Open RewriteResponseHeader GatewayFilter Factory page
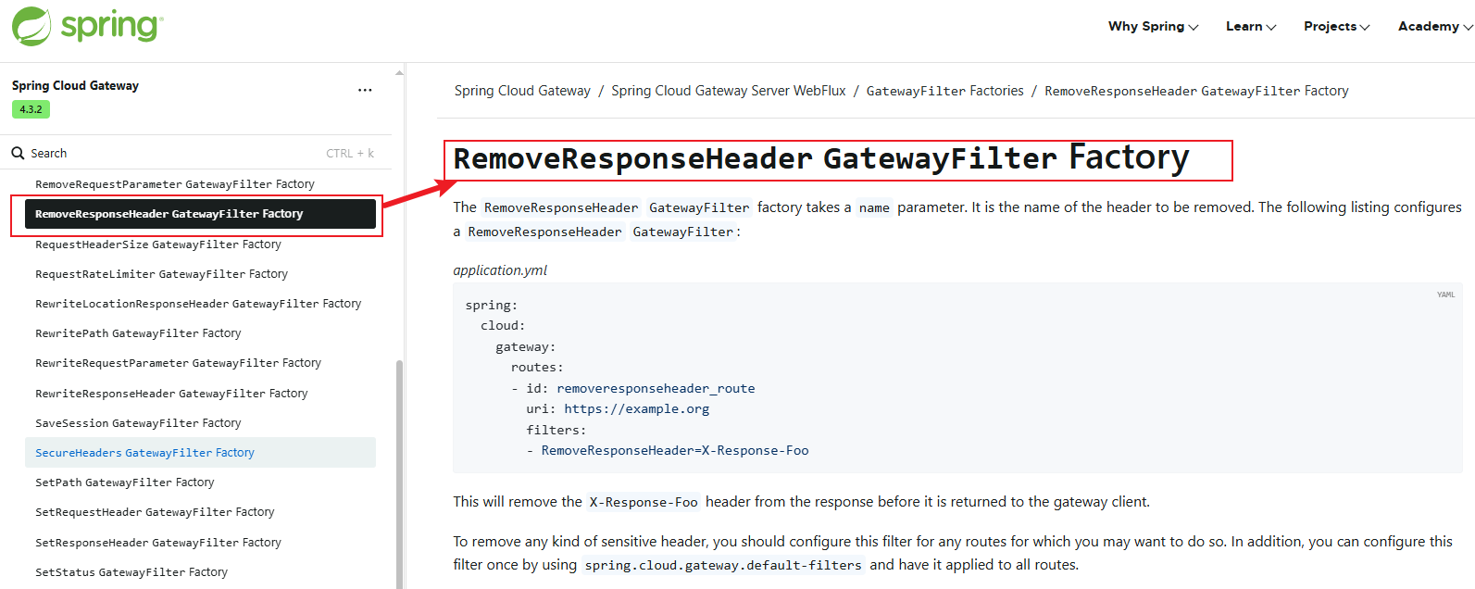The height and width of the screenshot is (589, 1475). (x=171, y=394)
